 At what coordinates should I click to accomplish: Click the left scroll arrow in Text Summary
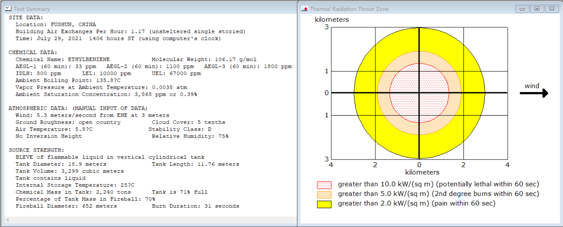[x=8, y=220]
